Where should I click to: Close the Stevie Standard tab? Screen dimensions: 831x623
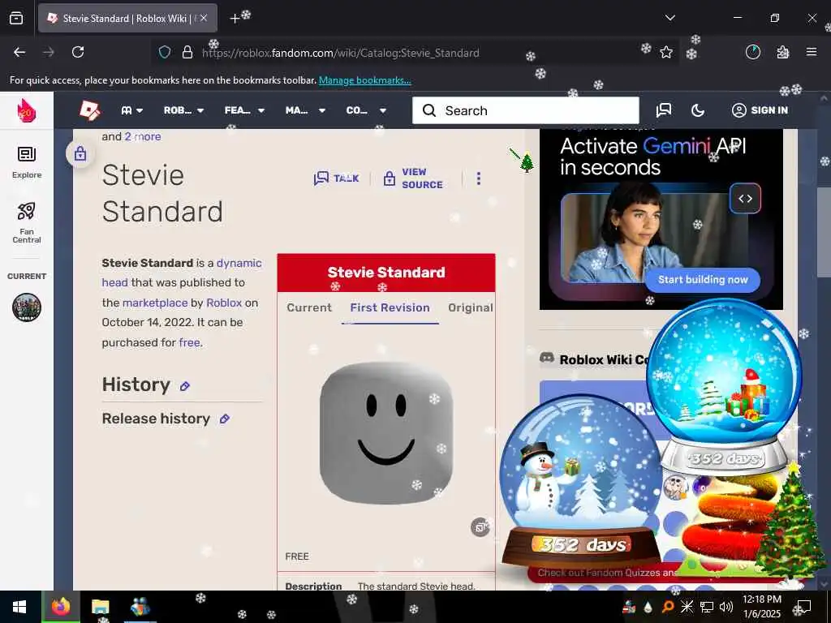click(204, 18)
